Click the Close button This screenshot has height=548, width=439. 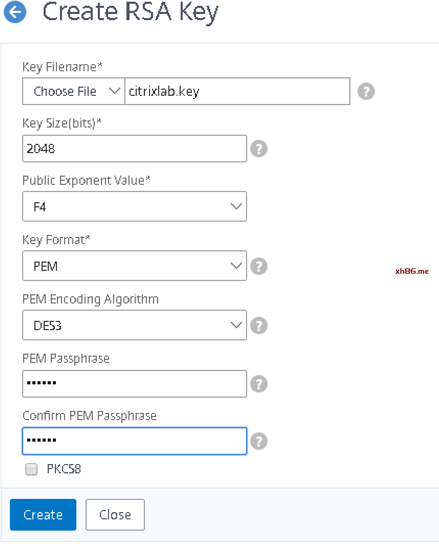pos(115,515)
